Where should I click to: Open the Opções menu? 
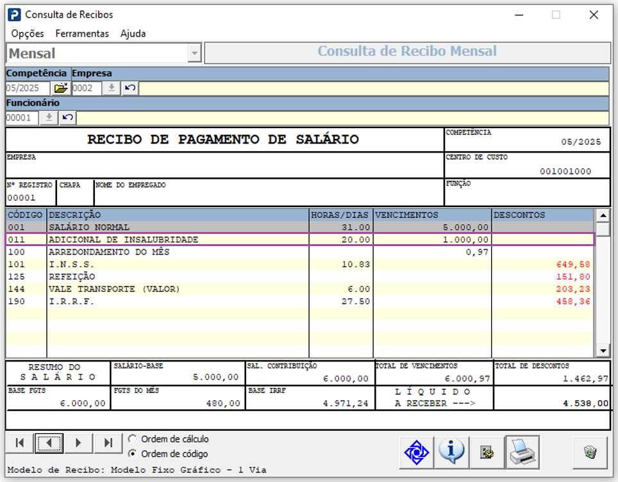(28, 33)
